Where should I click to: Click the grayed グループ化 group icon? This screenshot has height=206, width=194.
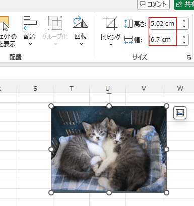click(x=55, y=23)
